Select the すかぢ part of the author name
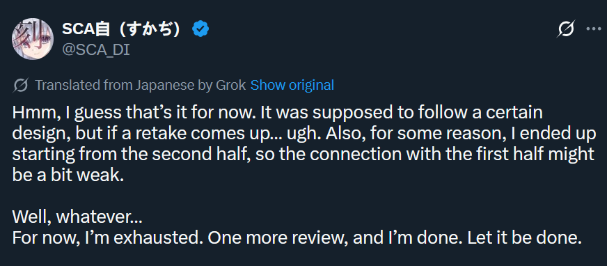607x266 pixels. coord(148,29)
